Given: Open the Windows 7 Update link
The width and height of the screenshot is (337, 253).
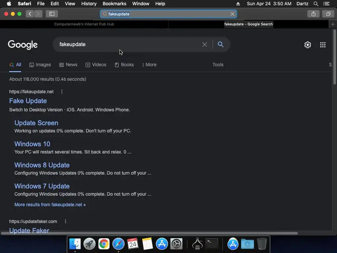Looking at the screenshot, I should point(42,186).
